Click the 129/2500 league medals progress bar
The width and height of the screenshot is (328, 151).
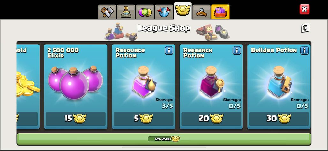tap(164, 139)
